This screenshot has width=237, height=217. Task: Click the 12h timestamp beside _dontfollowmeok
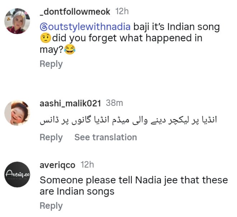(x=122, y=11)
